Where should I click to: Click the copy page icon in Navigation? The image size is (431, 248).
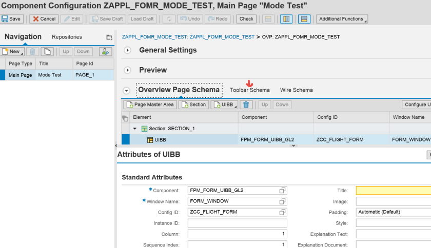(x=48, y=51)
